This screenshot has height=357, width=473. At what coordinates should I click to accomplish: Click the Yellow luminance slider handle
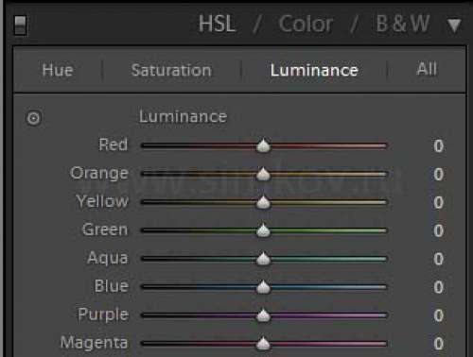263,202
